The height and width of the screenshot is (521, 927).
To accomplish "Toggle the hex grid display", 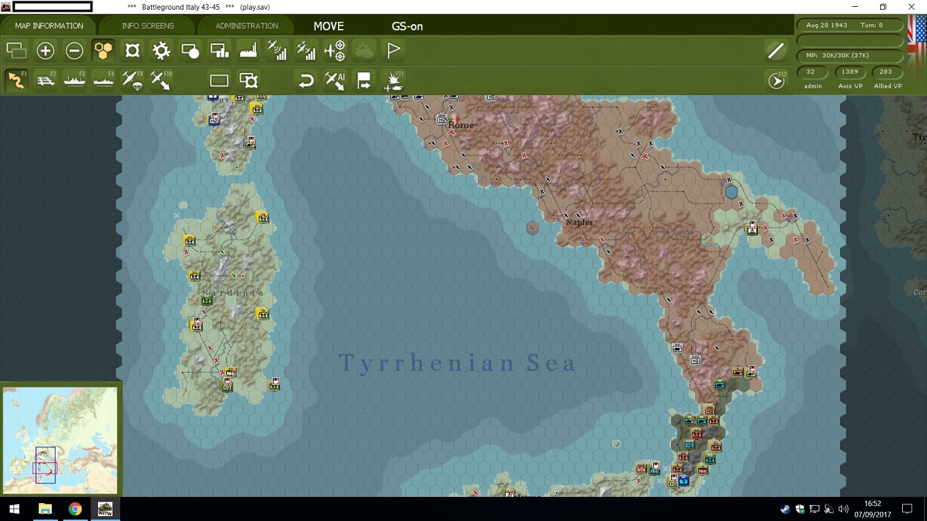I will [x=103, y=50].
